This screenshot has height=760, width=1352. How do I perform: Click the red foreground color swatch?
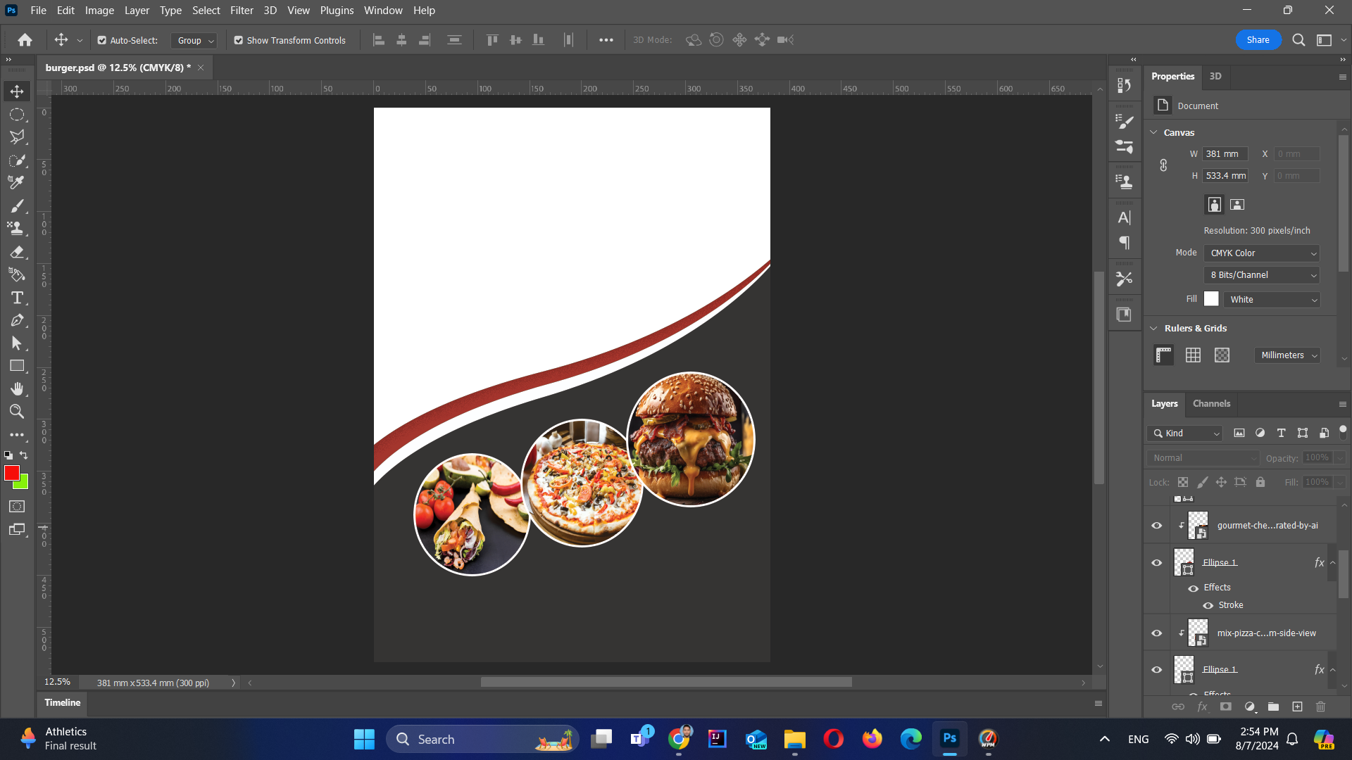(x=11, y=472)
